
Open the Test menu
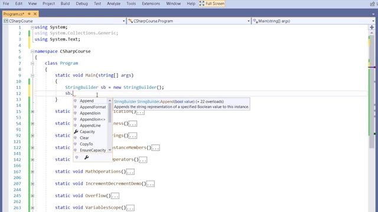click(97, 4)
